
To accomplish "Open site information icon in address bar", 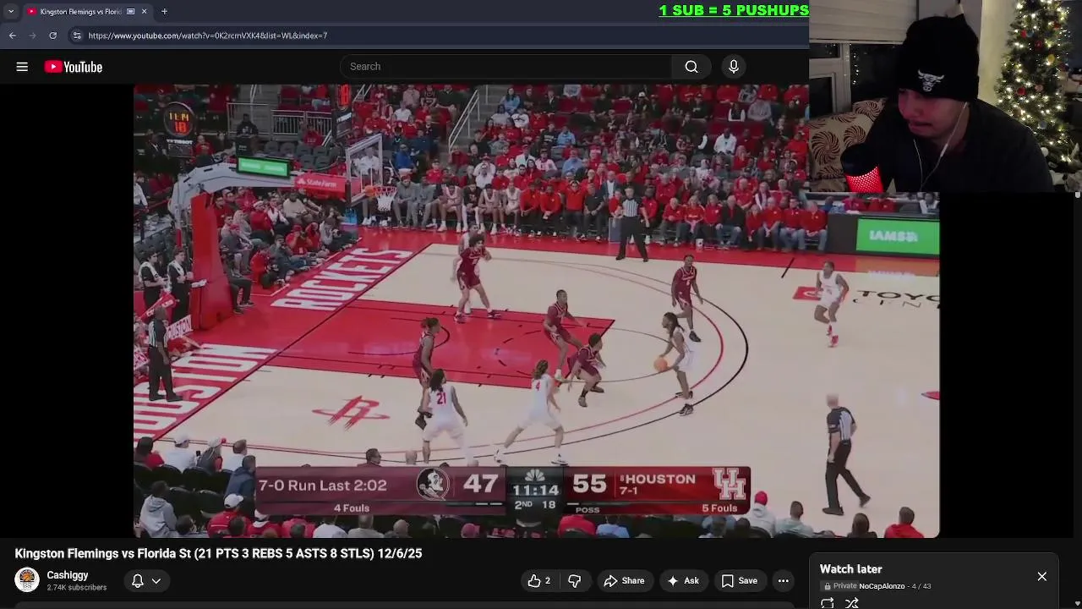I will [77, 36].
